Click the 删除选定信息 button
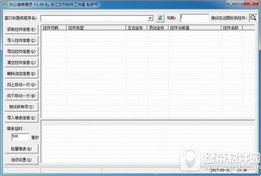This screenshot has height=176, width=261. click(22, 74)
